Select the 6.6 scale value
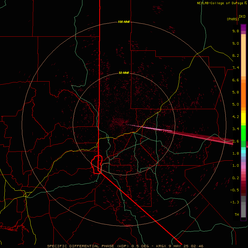This screenshot has width=248, height=248. coord(236,80)
